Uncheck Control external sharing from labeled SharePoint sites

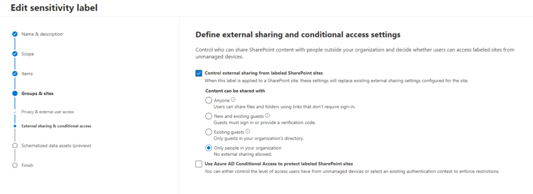point(199,73)
